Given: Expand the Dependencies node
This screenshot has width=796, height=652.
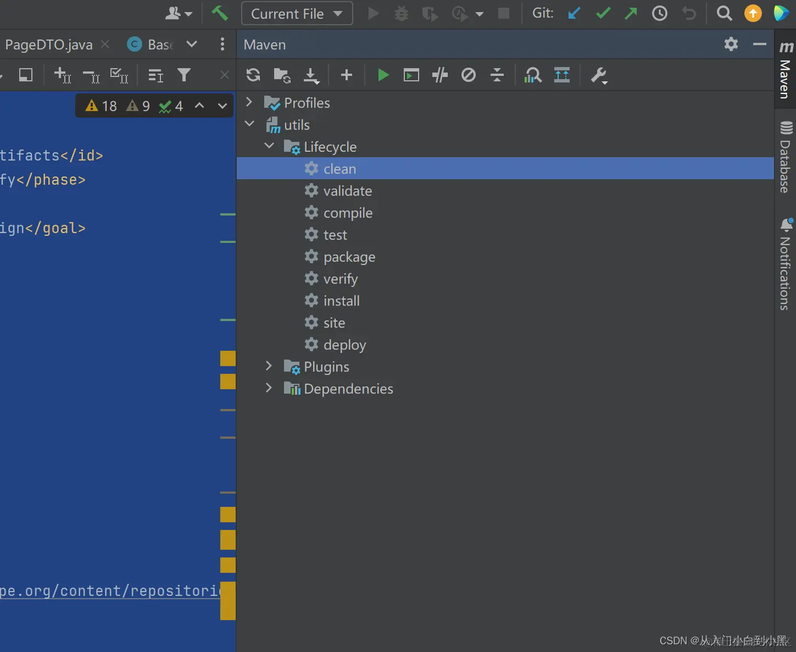Looking at the screenshot, I should coord(269,388).
